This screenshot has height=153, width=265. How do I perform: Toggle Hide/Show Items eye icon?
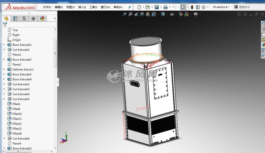tap(172, 14)
